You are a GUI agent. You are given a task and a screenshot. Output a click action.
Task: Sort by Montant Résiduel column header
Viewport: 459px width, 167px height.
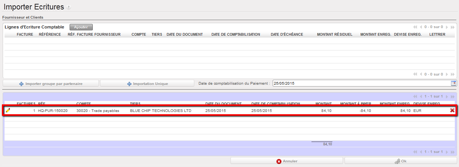click(x=335, y=35)
